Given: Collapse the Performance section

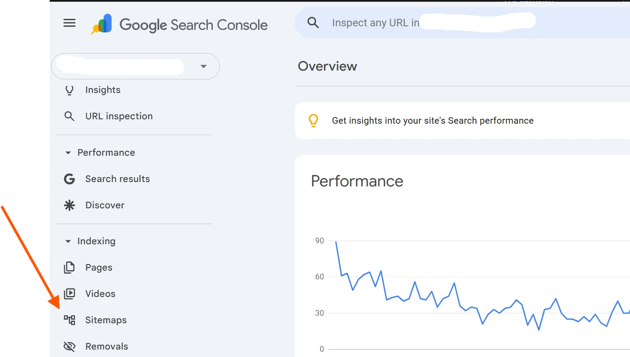Looking at the screenshot, I should point(68,153).
